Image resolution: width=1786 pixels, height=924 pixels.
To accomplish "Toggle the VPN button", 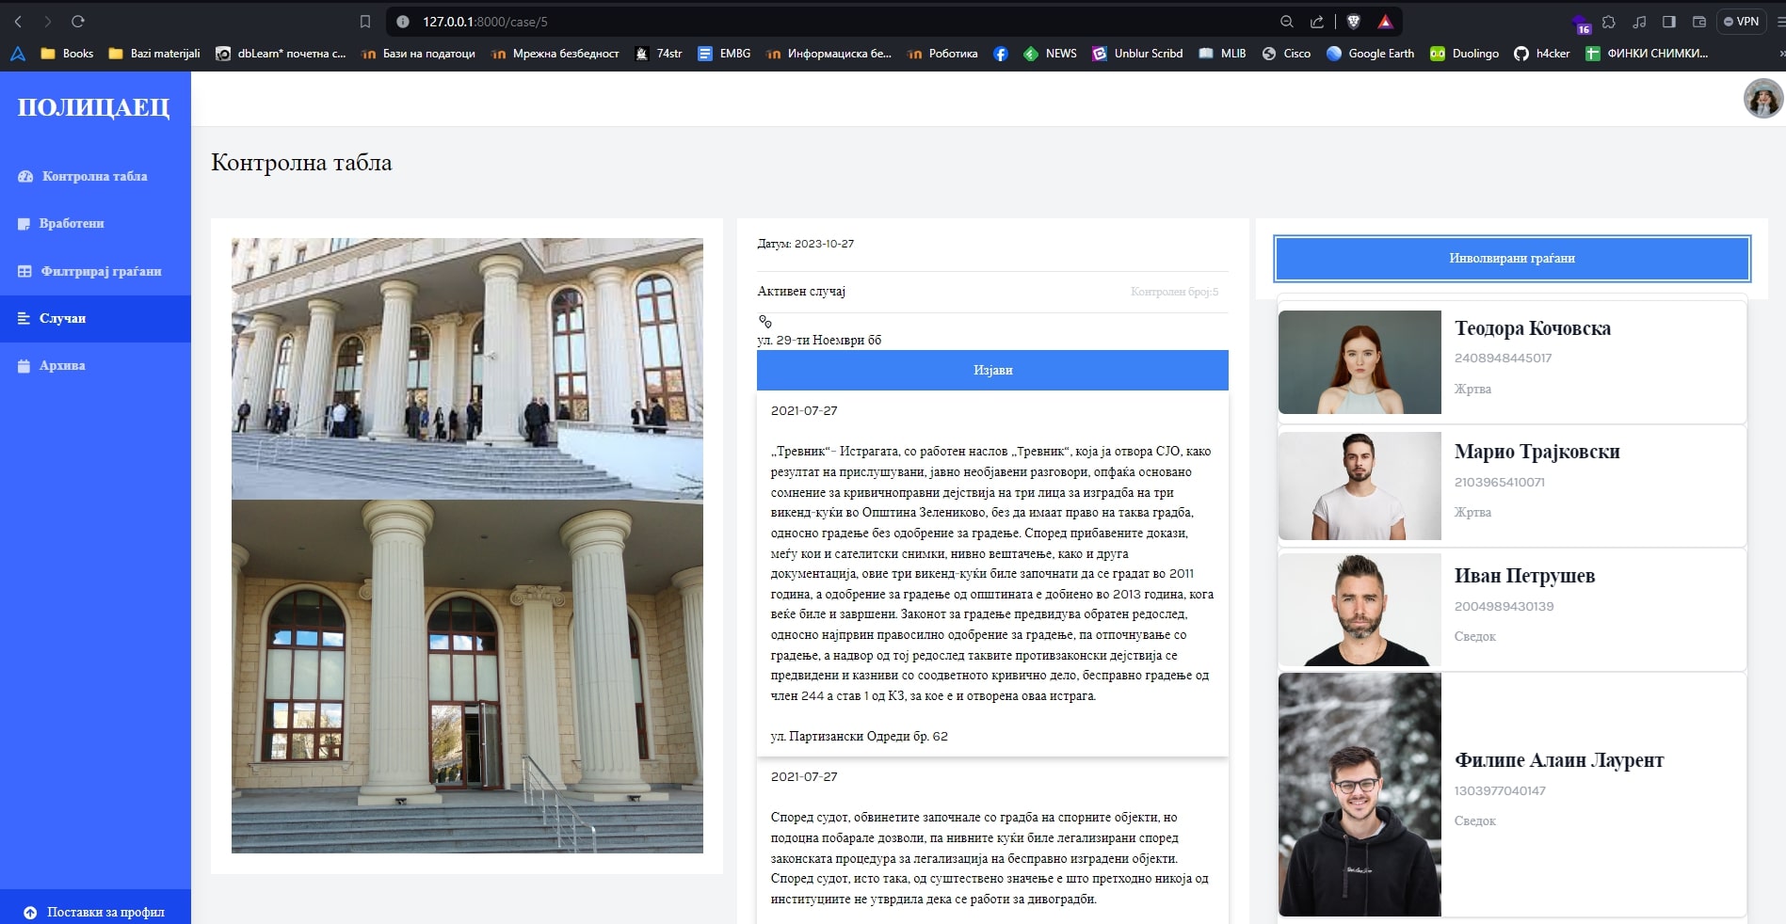I will pos(1742,22).
